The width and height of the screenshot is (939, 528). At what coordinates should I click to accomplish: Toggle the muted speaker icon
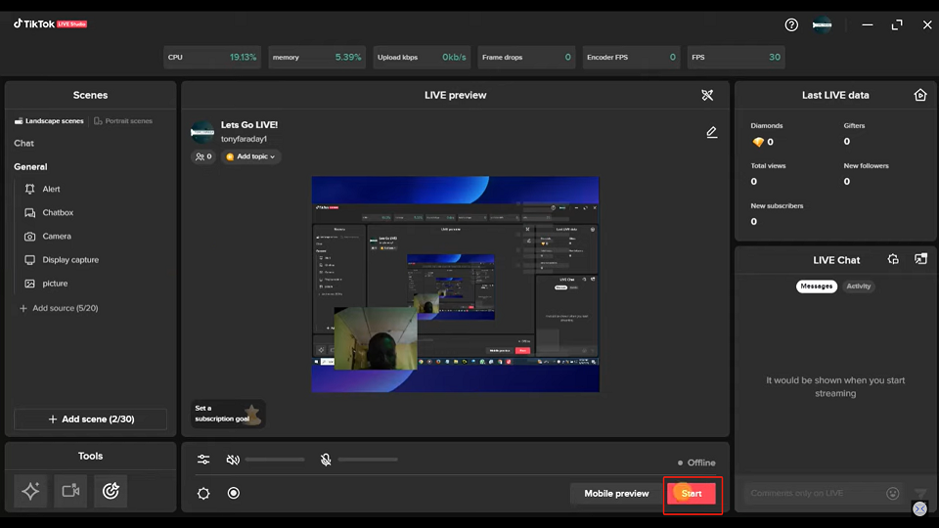pyautogui.click(x=233, y=460)
